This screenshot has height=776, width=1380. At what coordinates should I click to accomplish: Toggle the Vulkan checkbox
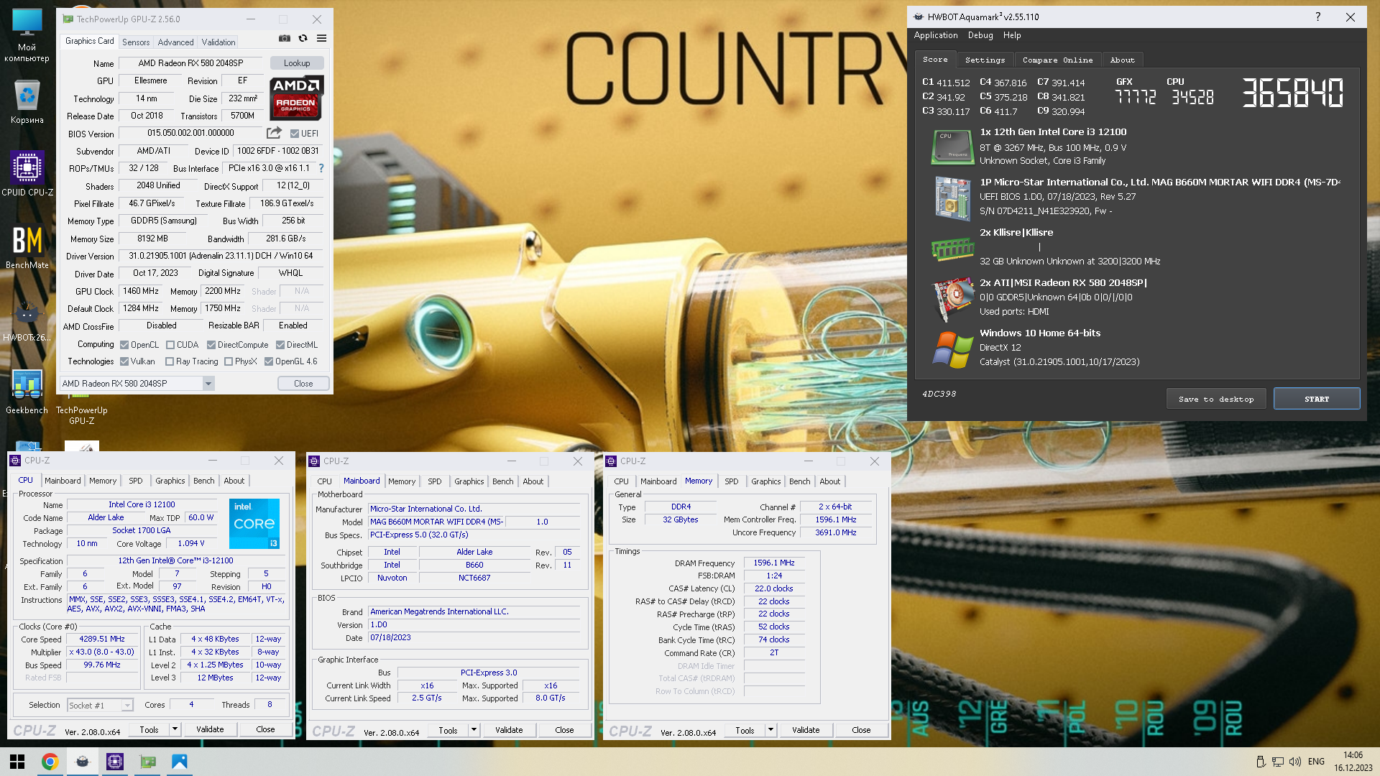coord(124,361)
